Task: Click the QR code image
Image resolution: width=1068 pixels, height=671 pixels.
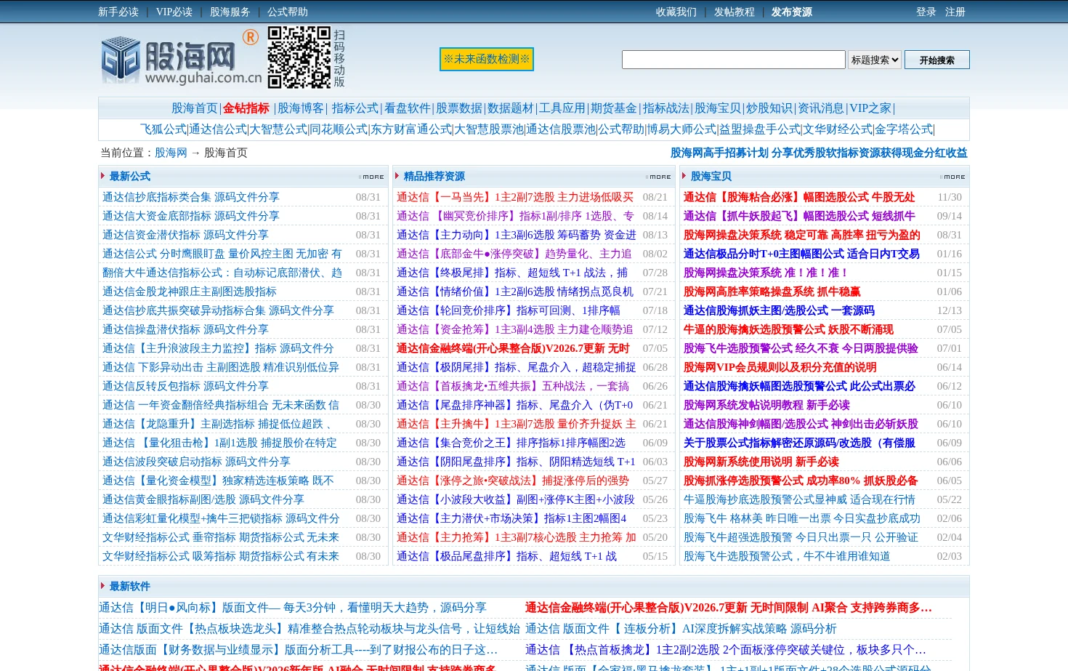Action: click(x=299, y=57)
